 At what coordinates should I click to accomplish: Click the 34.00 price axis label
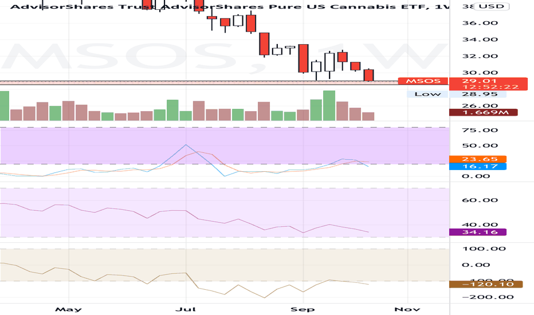point(480,40)
